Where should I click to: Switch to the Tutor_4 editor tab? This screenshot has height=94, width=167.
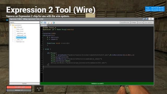[x=44, y=25]
